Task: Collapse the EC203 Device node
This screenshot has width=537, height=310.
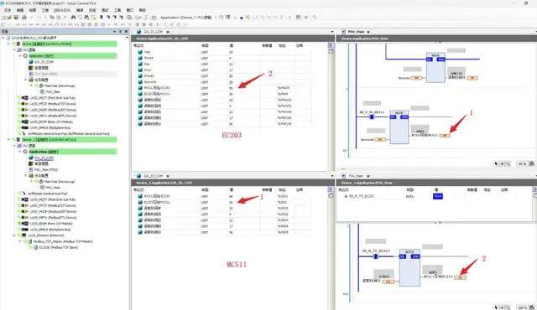Action: pos(9,44)
